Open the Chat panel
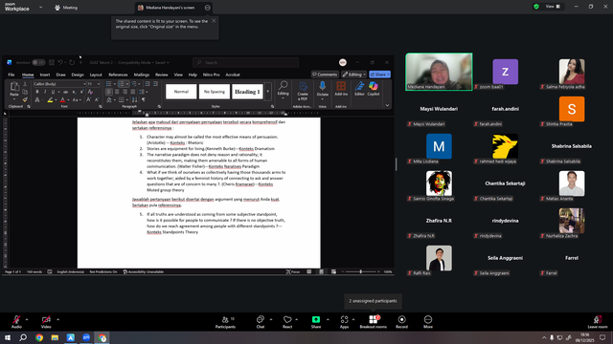The width and height of the screenshot is (613, 344). point(261,322)
